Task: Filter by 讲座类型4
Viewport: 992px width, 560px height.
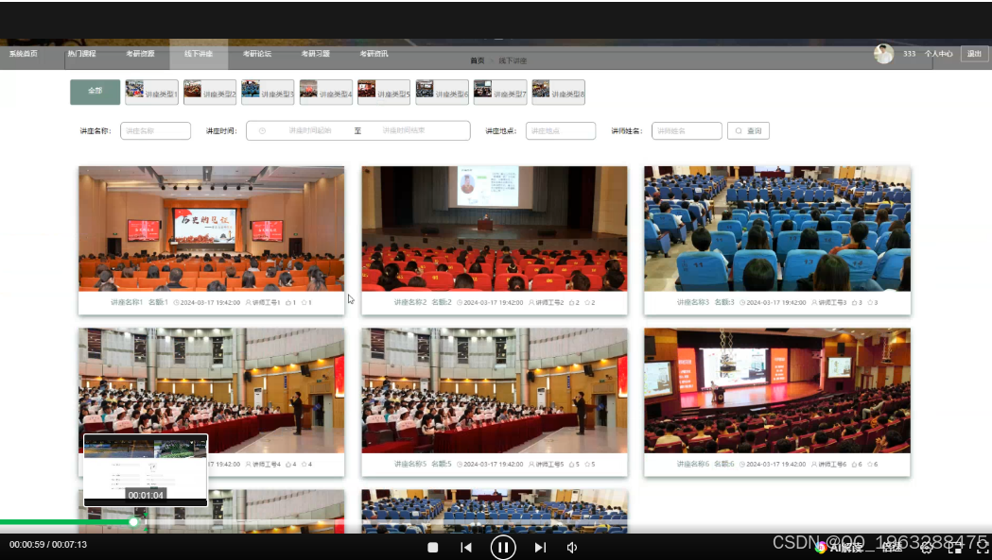Action: pyautogui.click(x=326, y=92)
